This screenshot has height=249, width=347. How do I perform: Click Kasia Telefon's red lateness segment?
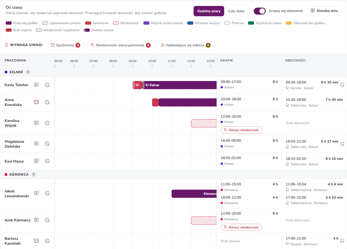point(137,85)
